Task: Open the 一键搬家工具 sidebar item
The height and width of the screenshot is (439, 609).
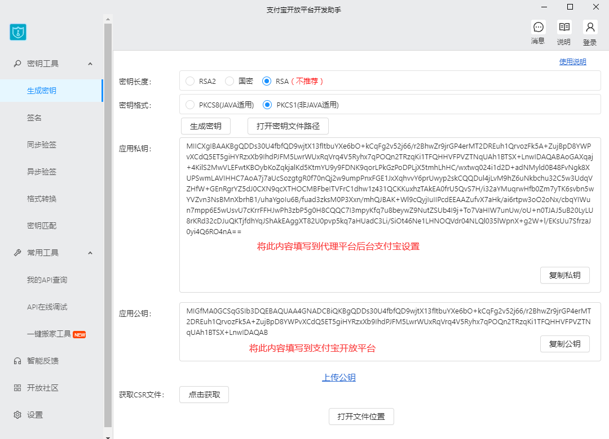Action: coord(49,334)
